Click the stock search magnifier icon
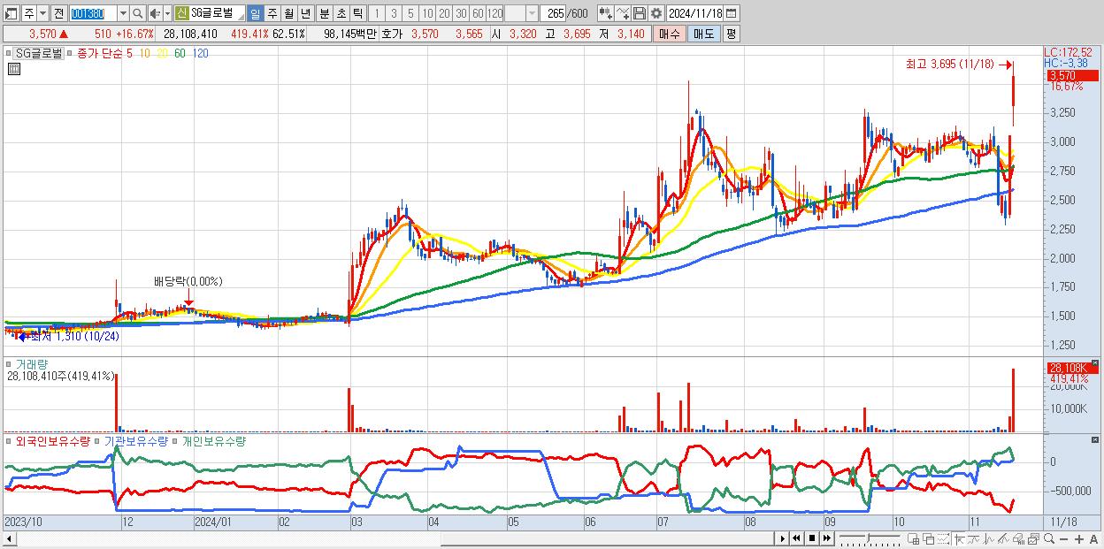1104x549 pixels. (139, 13)
